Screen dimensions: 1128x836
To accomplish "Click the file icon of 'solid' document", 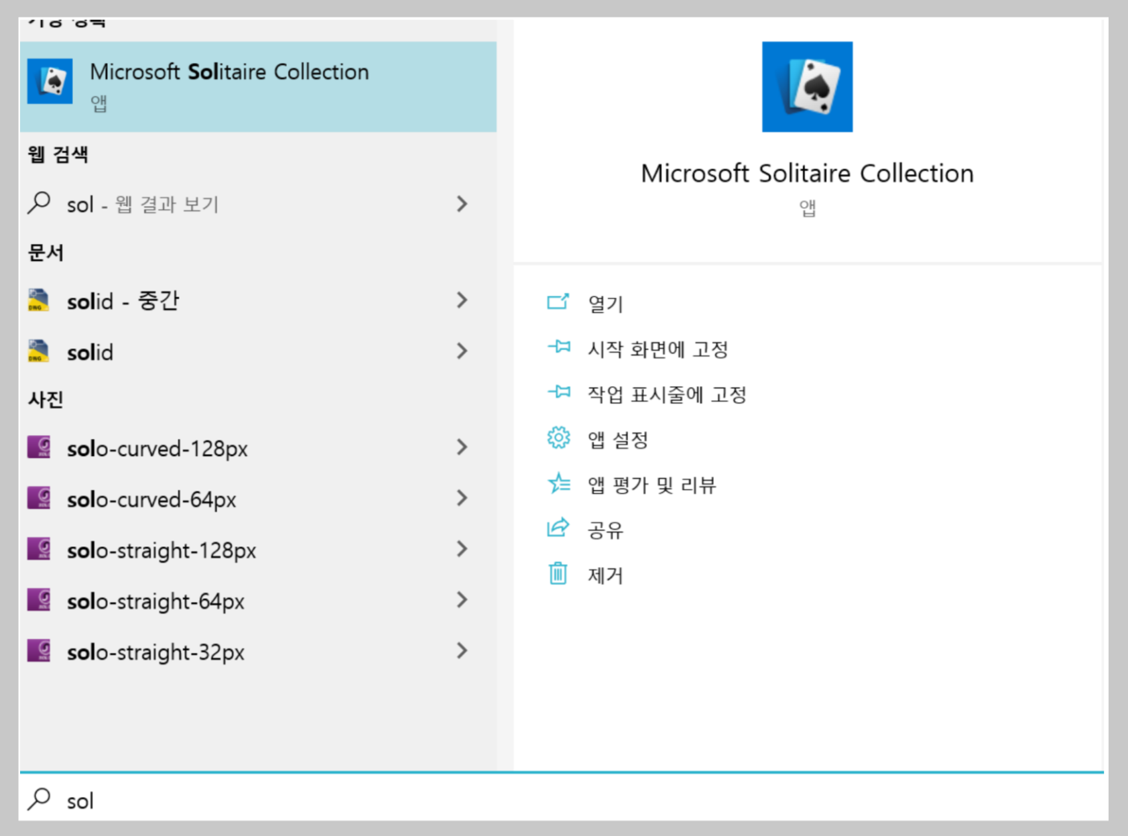I will coord(38,351).
